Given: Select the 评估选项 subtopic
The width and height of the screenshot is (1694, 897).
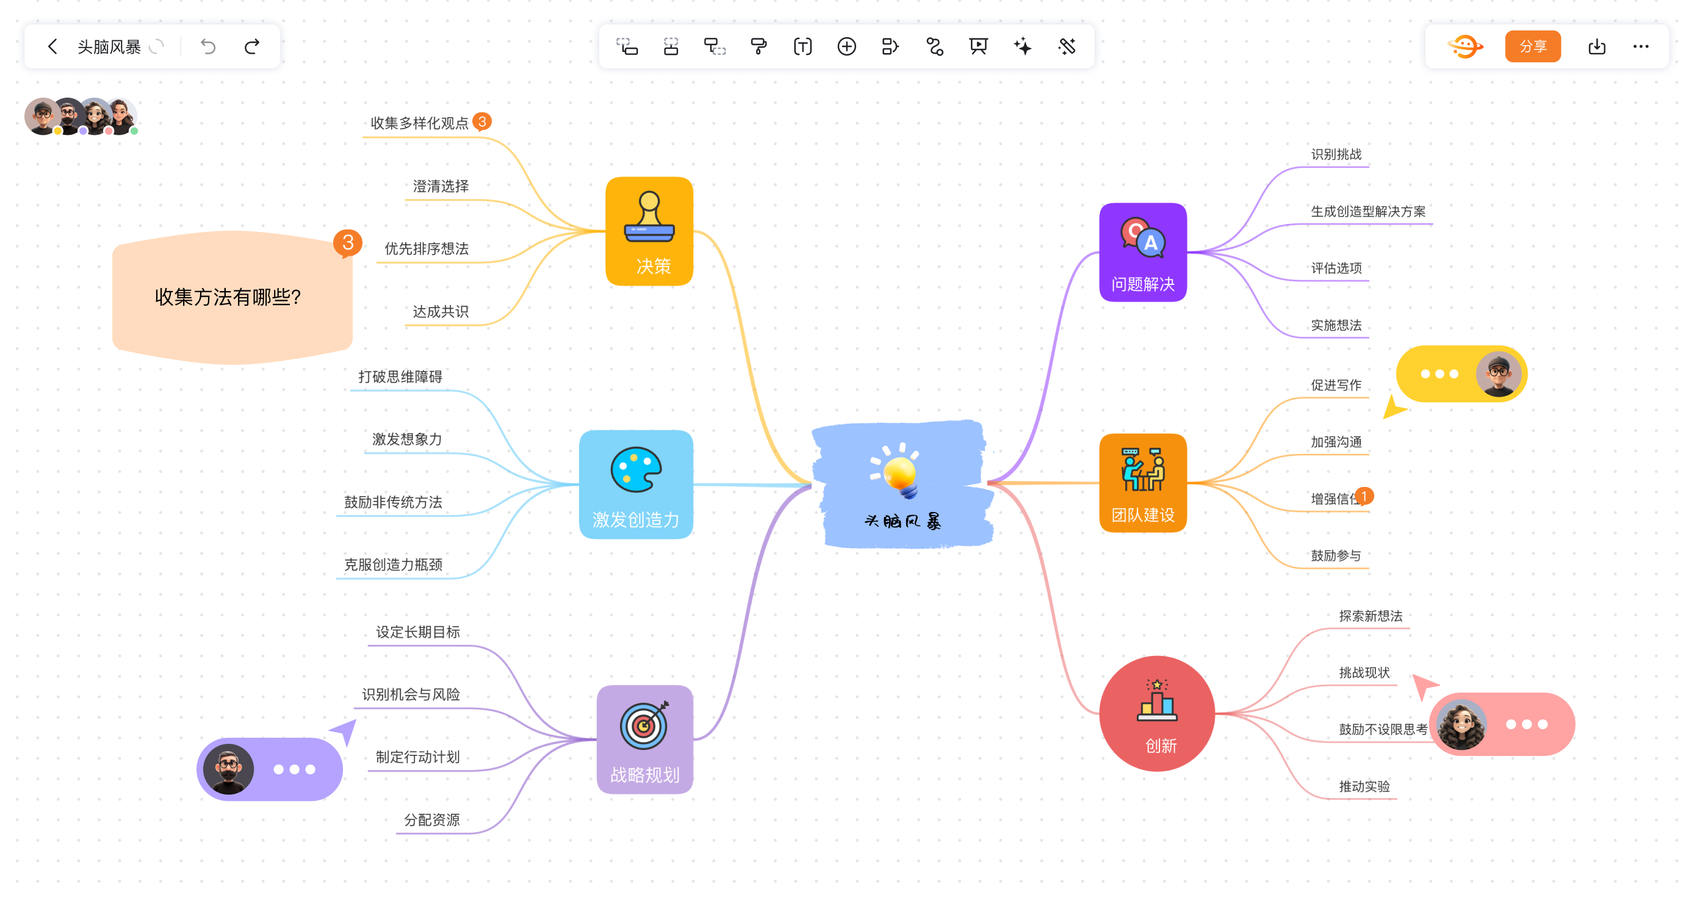Looking at the screenshot, I should pos(1336,268).
